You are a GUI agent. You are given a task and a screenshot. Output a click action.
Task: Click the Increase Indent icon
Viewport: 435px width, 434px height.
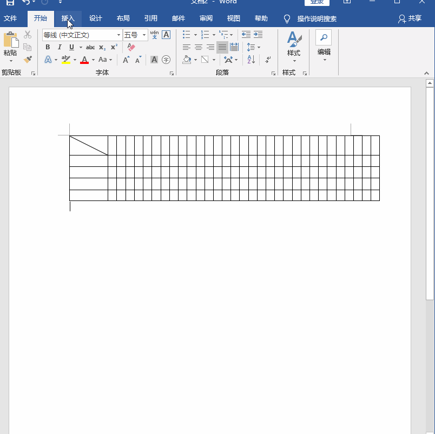point(258,35)
